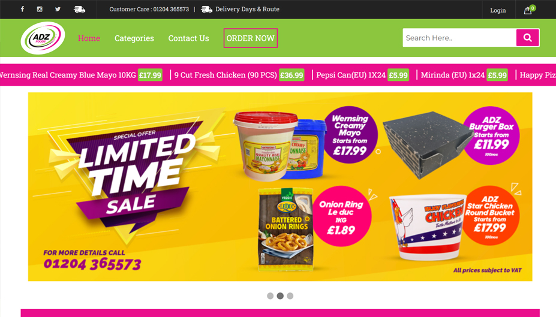Click the pink magnifier search button
Image resolution: width=556 pixels, height=317 pixels.
tap(528, 38)
